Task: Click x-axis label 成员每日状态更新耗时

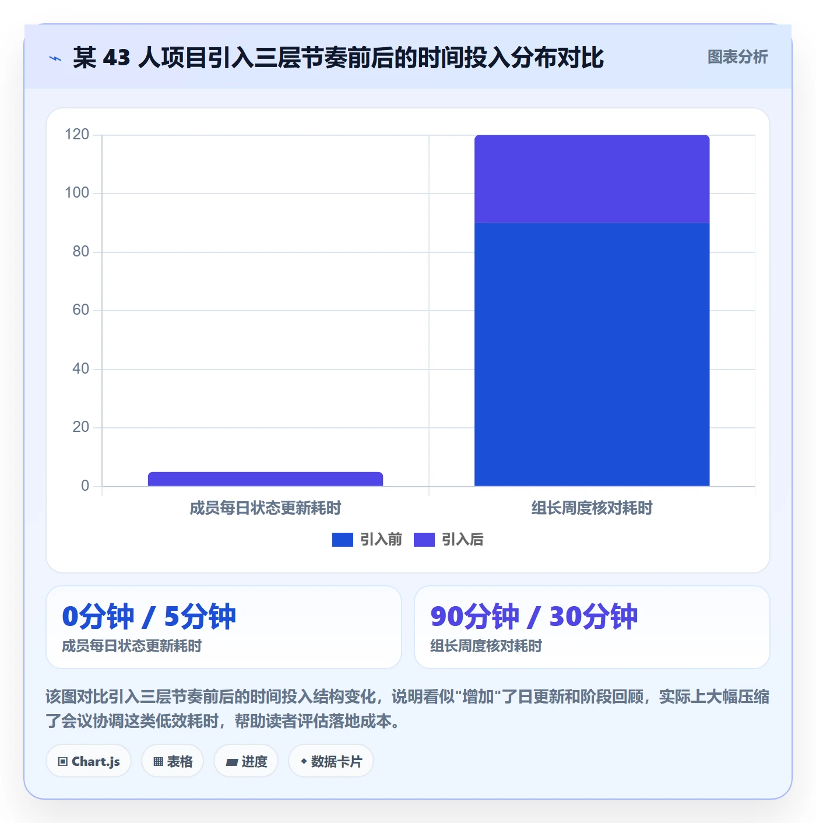Action: (265, 508)
